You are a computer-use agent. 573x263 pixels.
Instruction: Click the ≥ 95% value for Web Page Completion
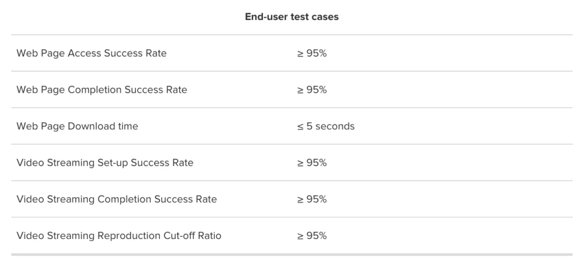point(312,90)
